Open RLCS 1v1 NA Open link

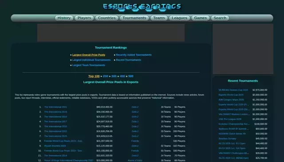pos(232,148)
